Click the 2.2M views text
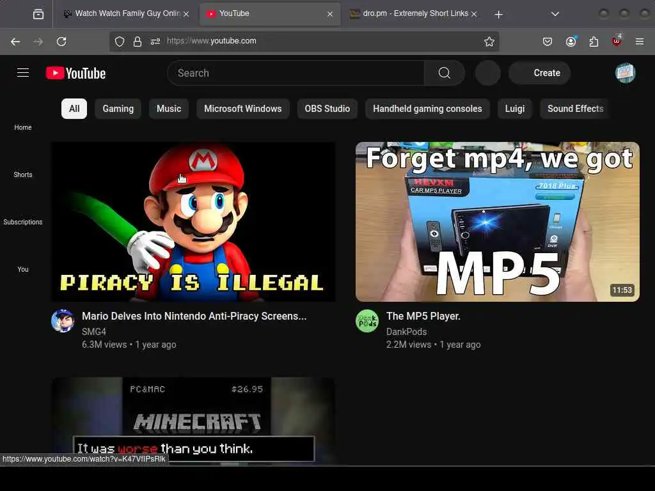 [409, 345]
